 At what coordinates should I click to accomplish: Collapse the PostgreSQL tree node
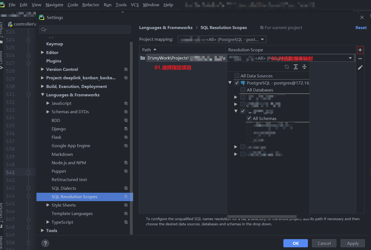pyautogui.click(x=230, y=83)
